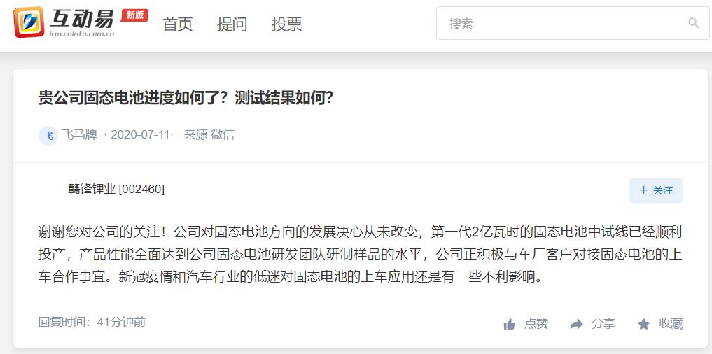Click the 互动易 logo icon
Viewport: 712px width, 354px height.
click(29, 22)
